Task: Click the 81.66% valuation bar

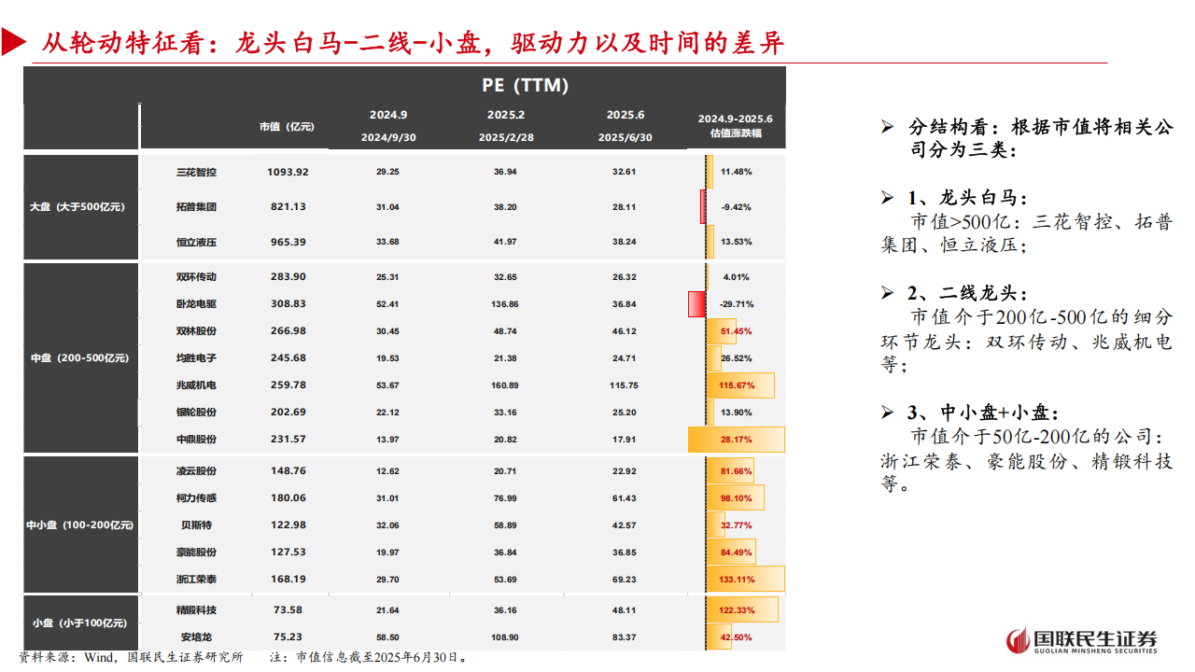Action: [x=730, y=471]
